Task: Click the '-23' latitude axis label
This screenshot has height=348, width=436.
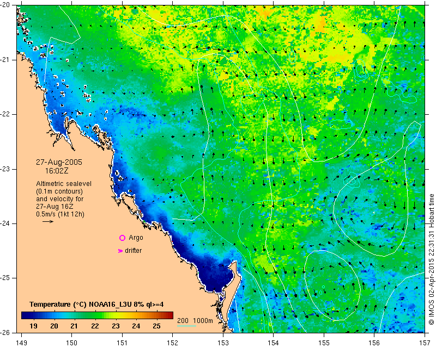Action: pyautogui.click(x=6, y=169)
